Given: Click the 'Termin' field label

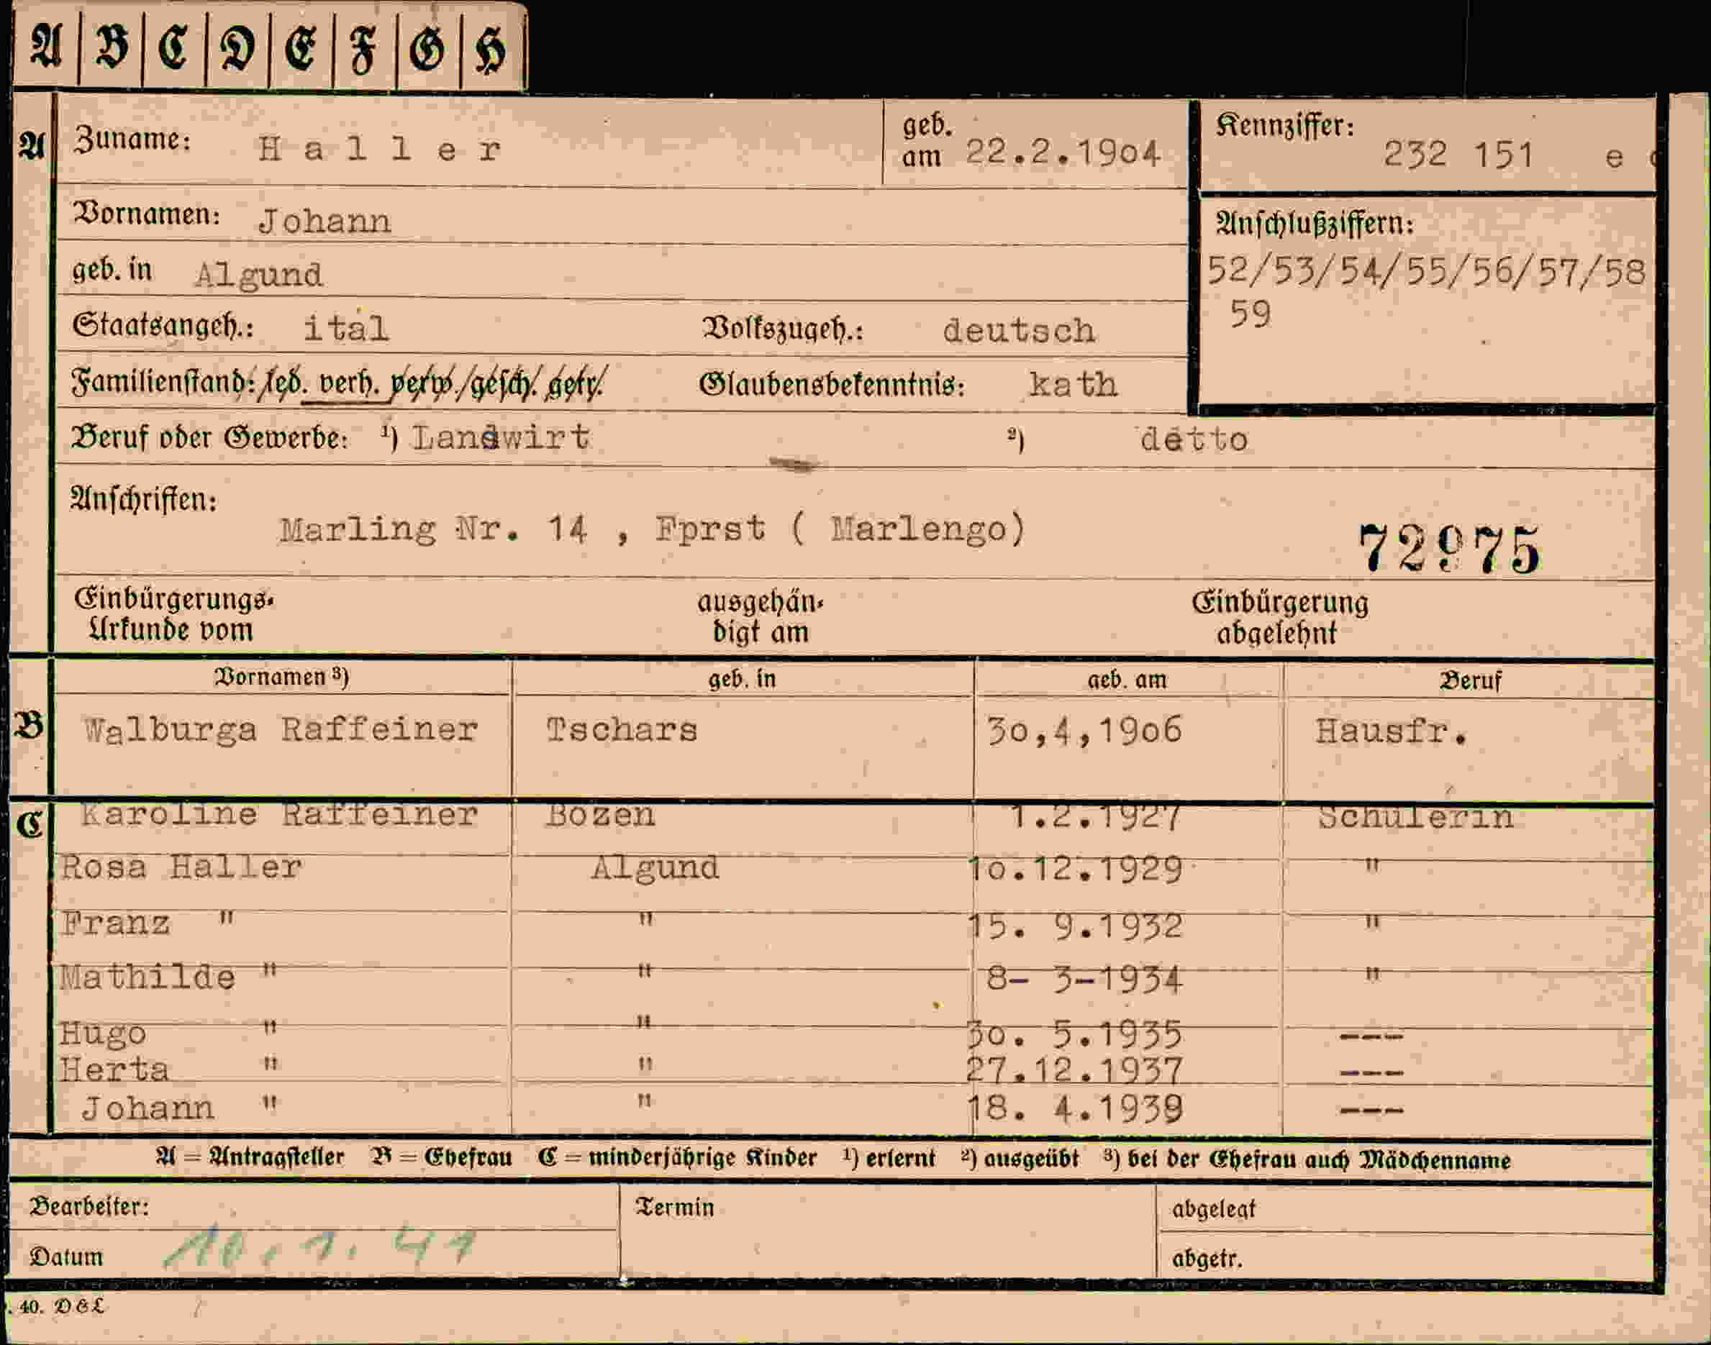Looking at the screenshot, I should (x=675, y=1207).
